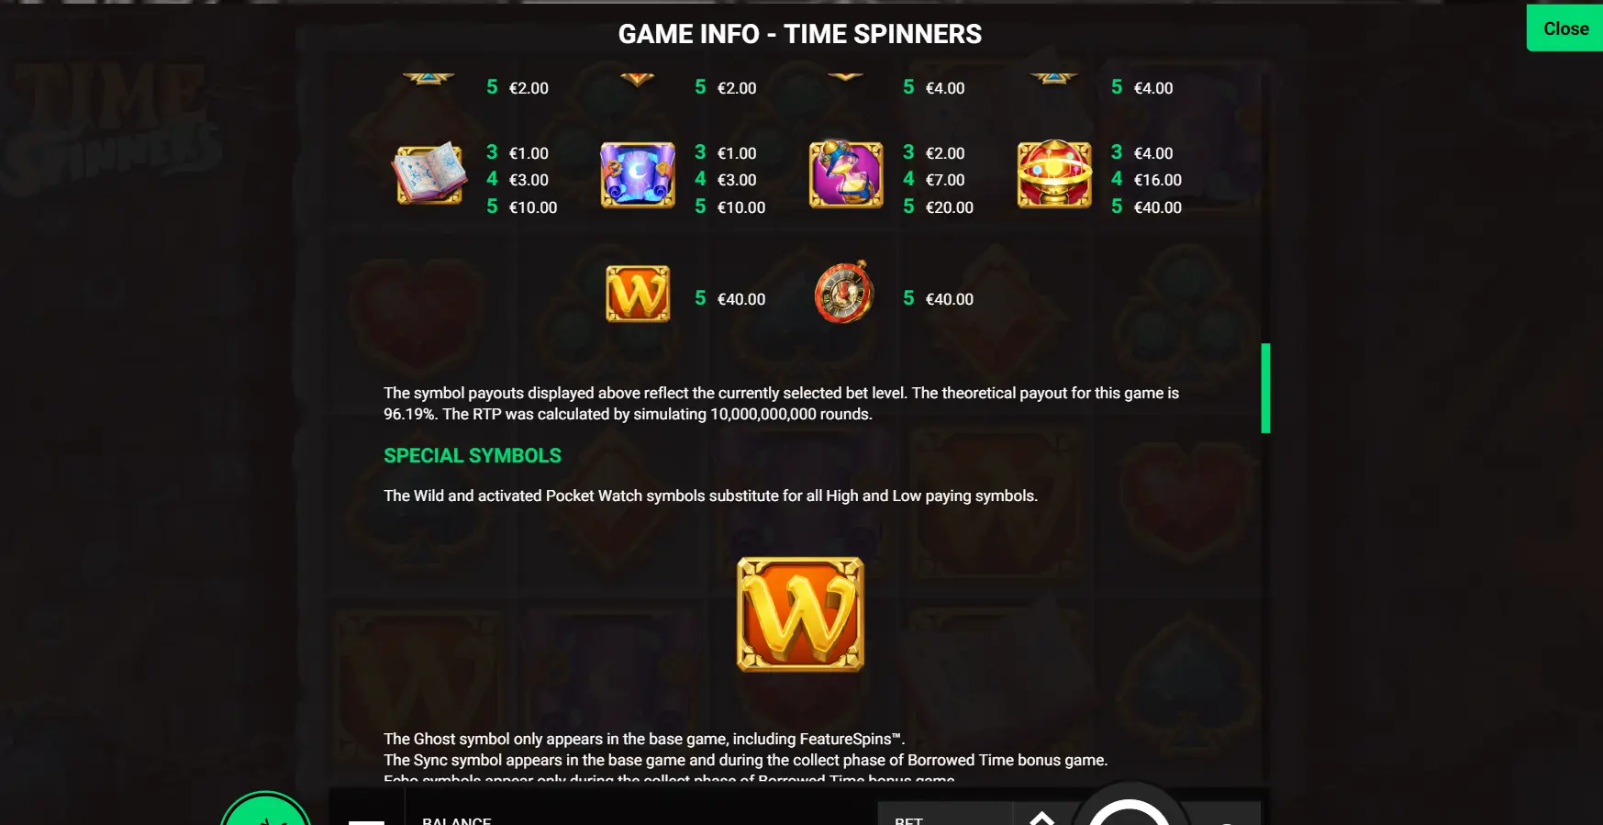The image size is (1603, 825).
Task: Click the green FeatureSpins round button
Action: (x=266, y=809)
